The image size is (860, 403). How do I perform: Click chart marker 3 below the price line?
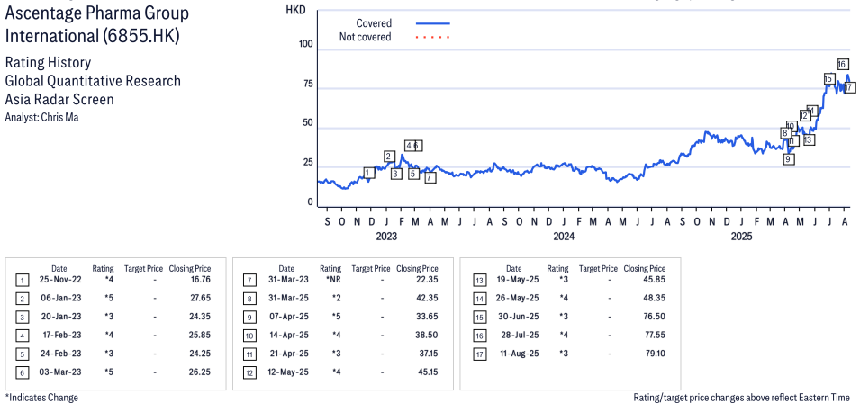396,175
